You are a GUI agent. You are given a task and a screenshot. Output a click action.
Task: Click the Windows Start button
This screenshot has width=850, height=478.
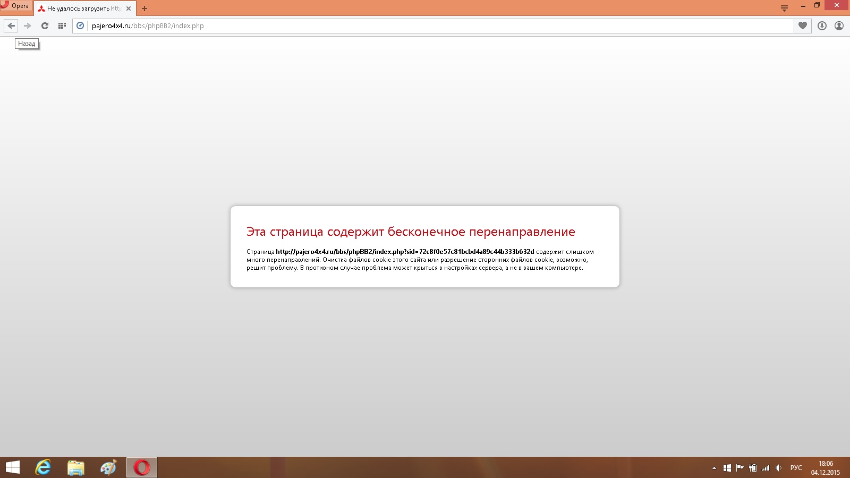pos(12,467)
